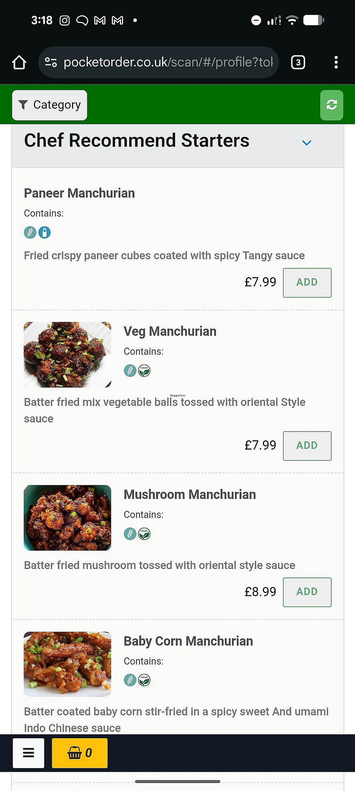Image resolution: width=355 pixels, height=791 pixels.
Task: Tap site settings icon in address bar
Action: [x=51, y=62]
